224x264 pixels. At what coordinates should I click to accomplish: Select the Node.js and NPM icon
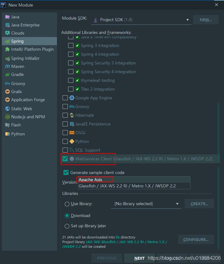click(x=7, y=117)
